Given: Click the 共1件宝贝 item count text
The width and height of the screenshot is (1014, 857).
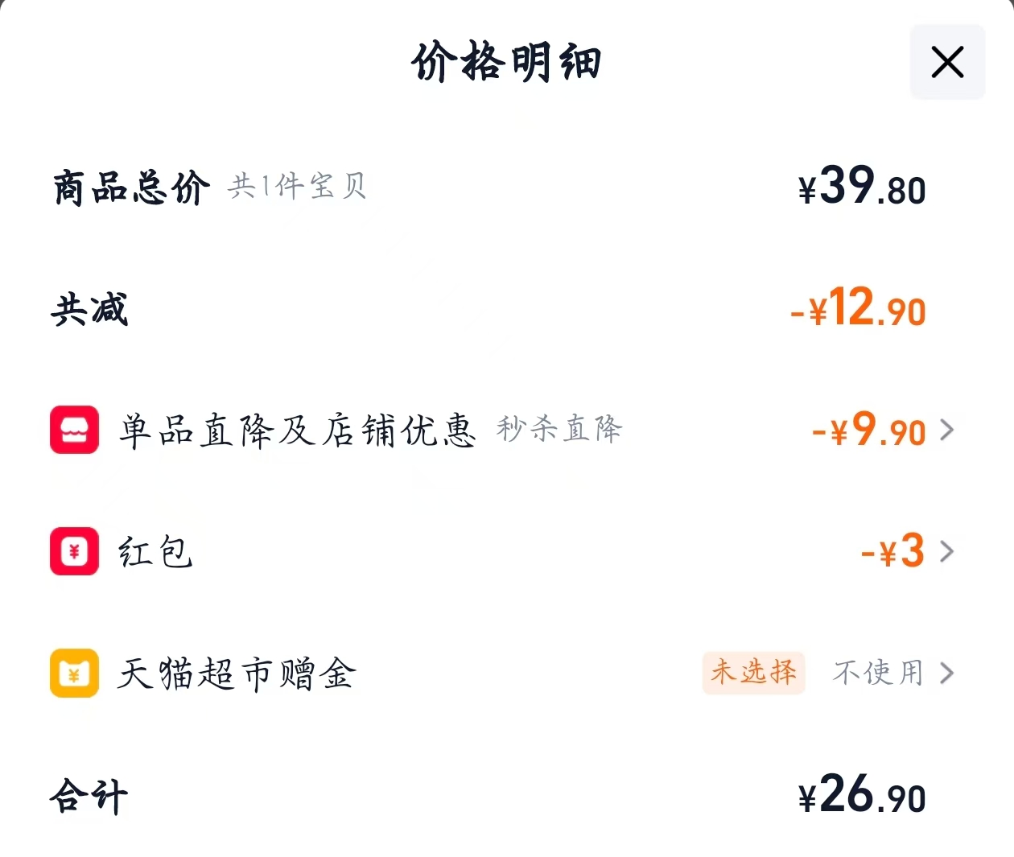Looking at the screenshot, I should click(x=298, y=187).
